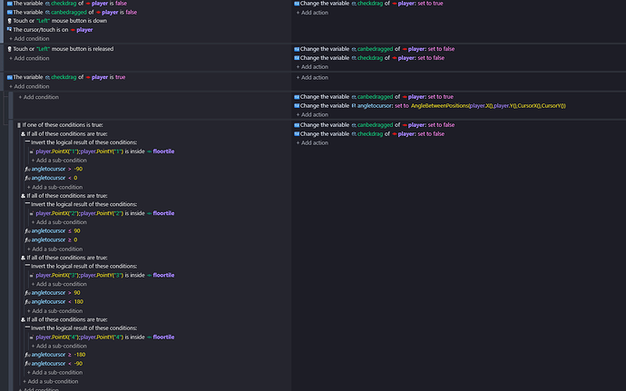This screenshot has height=391, width=626.
Task: Select the 'Left mouse button is released' condition
Action: point(60,49)
